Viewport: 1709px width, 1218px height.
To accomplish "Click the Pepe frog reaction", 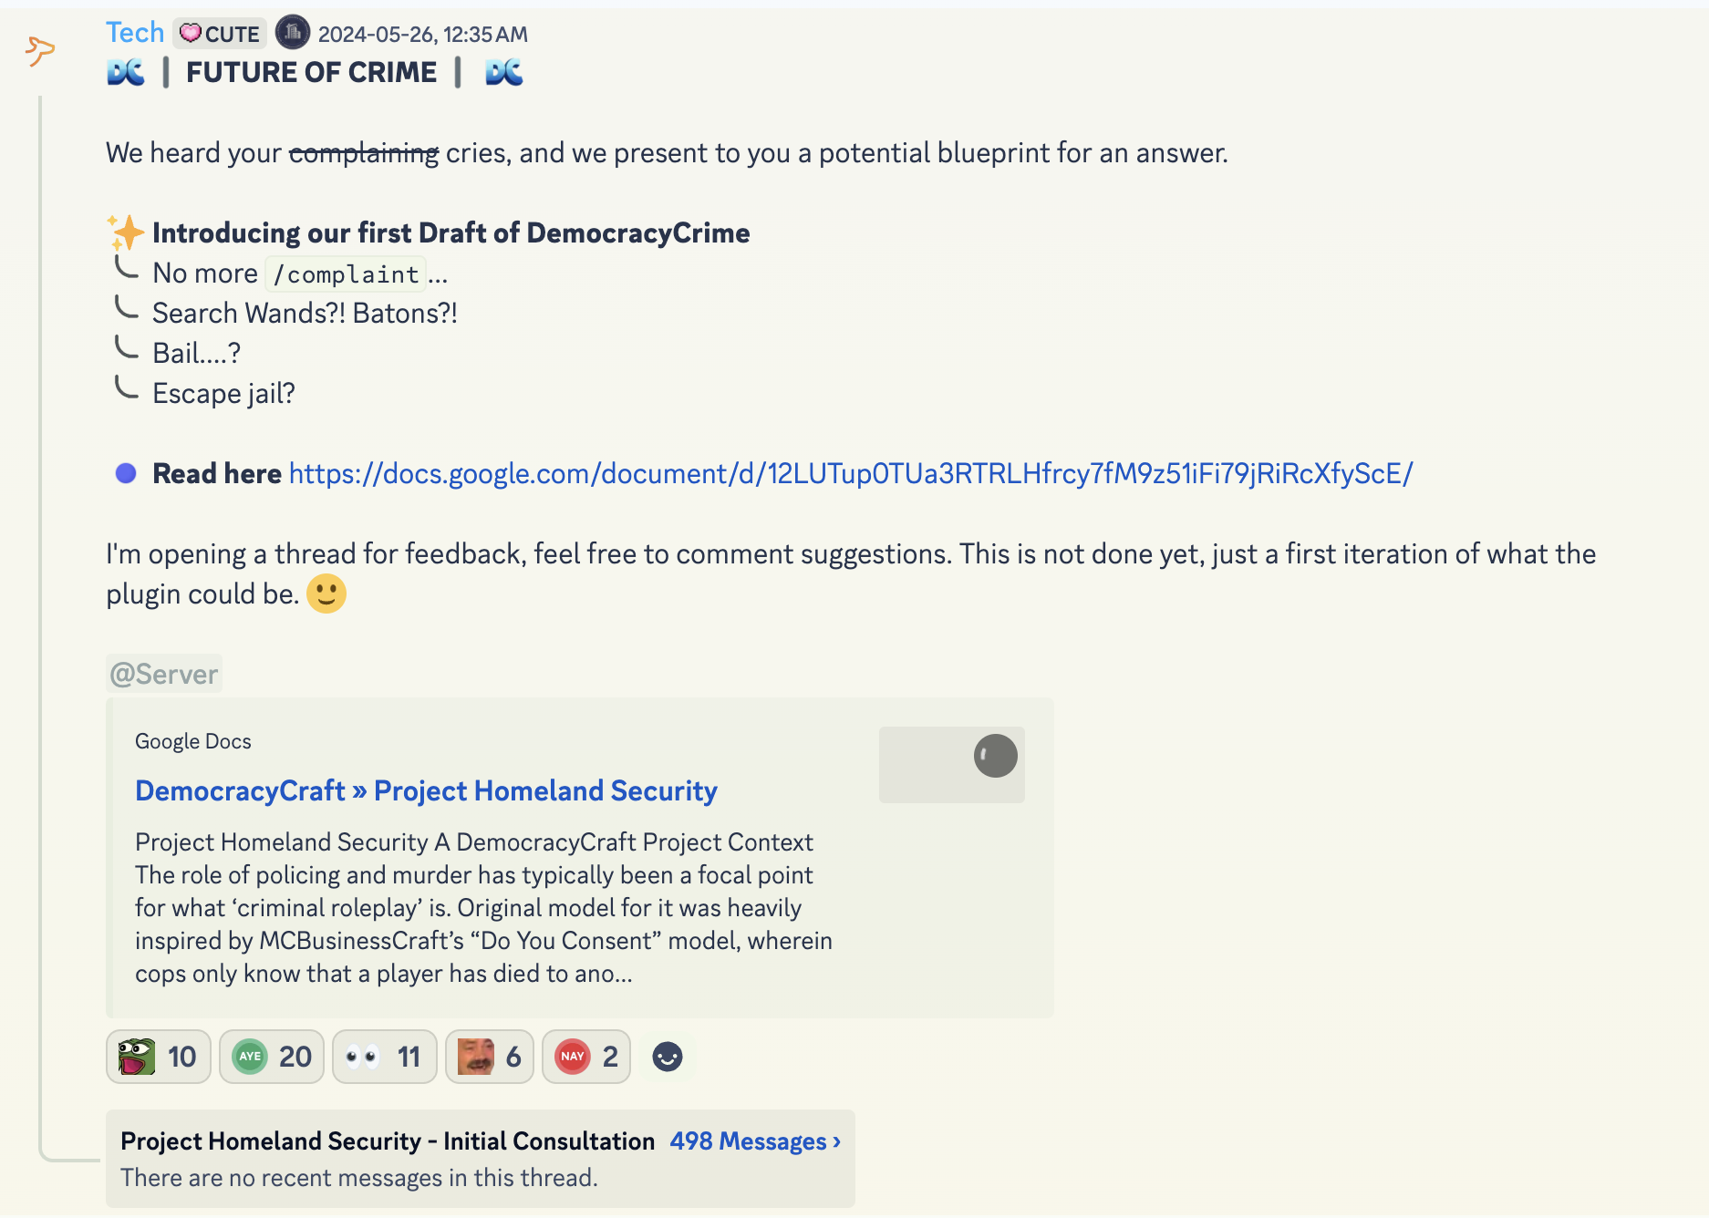I will point(158,1057).
